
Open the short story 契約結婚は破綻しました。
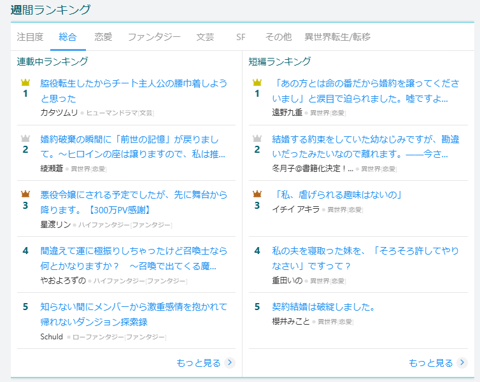pos(323,307)
